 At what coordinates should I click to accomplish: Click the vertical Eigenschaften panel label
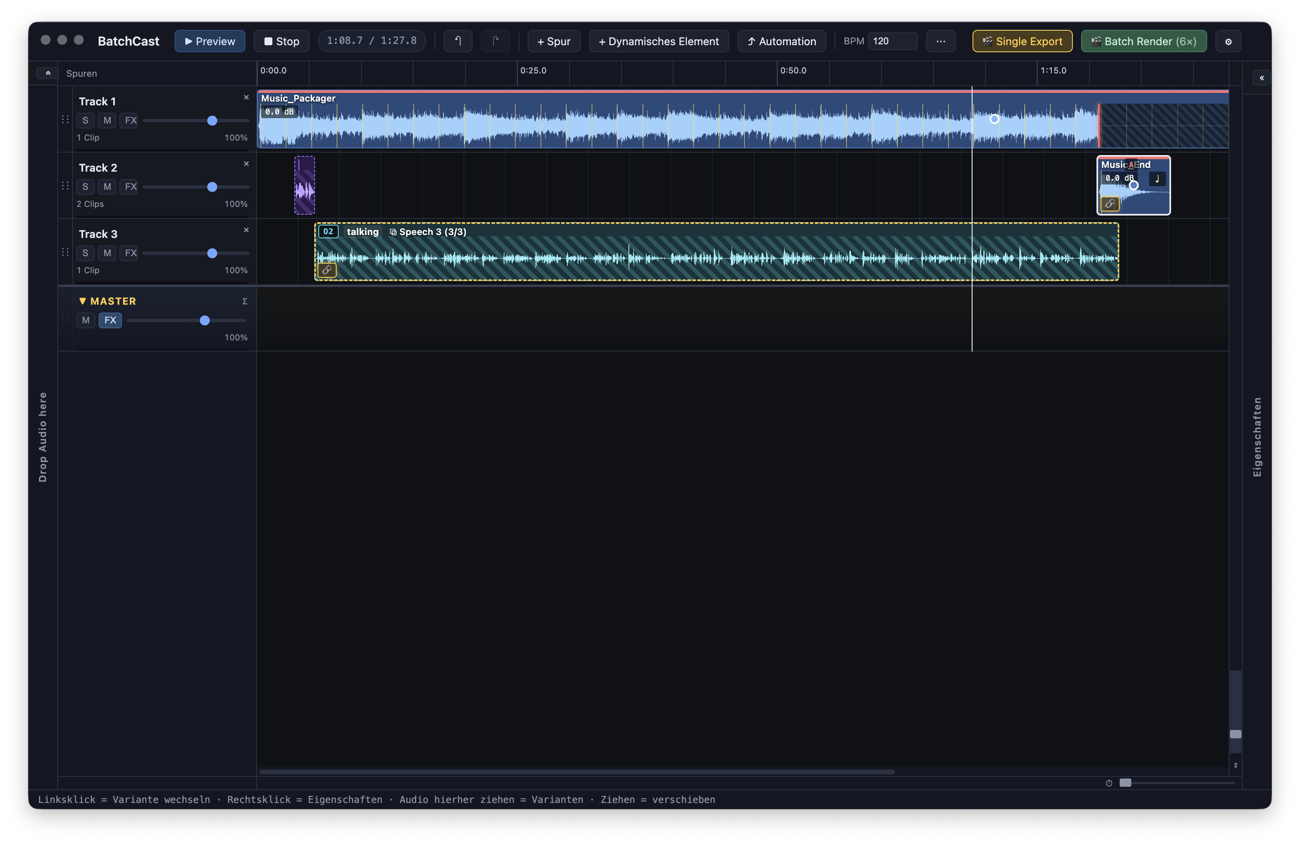point(1257,437)
